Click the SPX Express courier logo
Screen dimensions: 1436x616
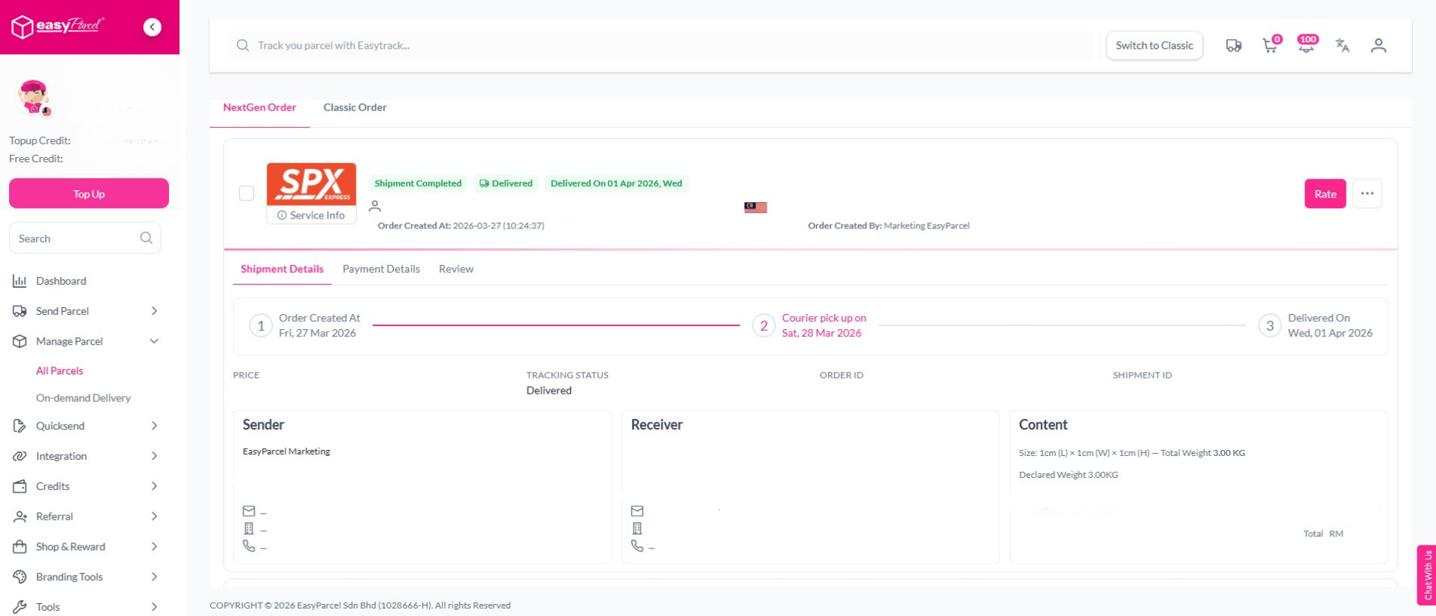tap(311, 183)
